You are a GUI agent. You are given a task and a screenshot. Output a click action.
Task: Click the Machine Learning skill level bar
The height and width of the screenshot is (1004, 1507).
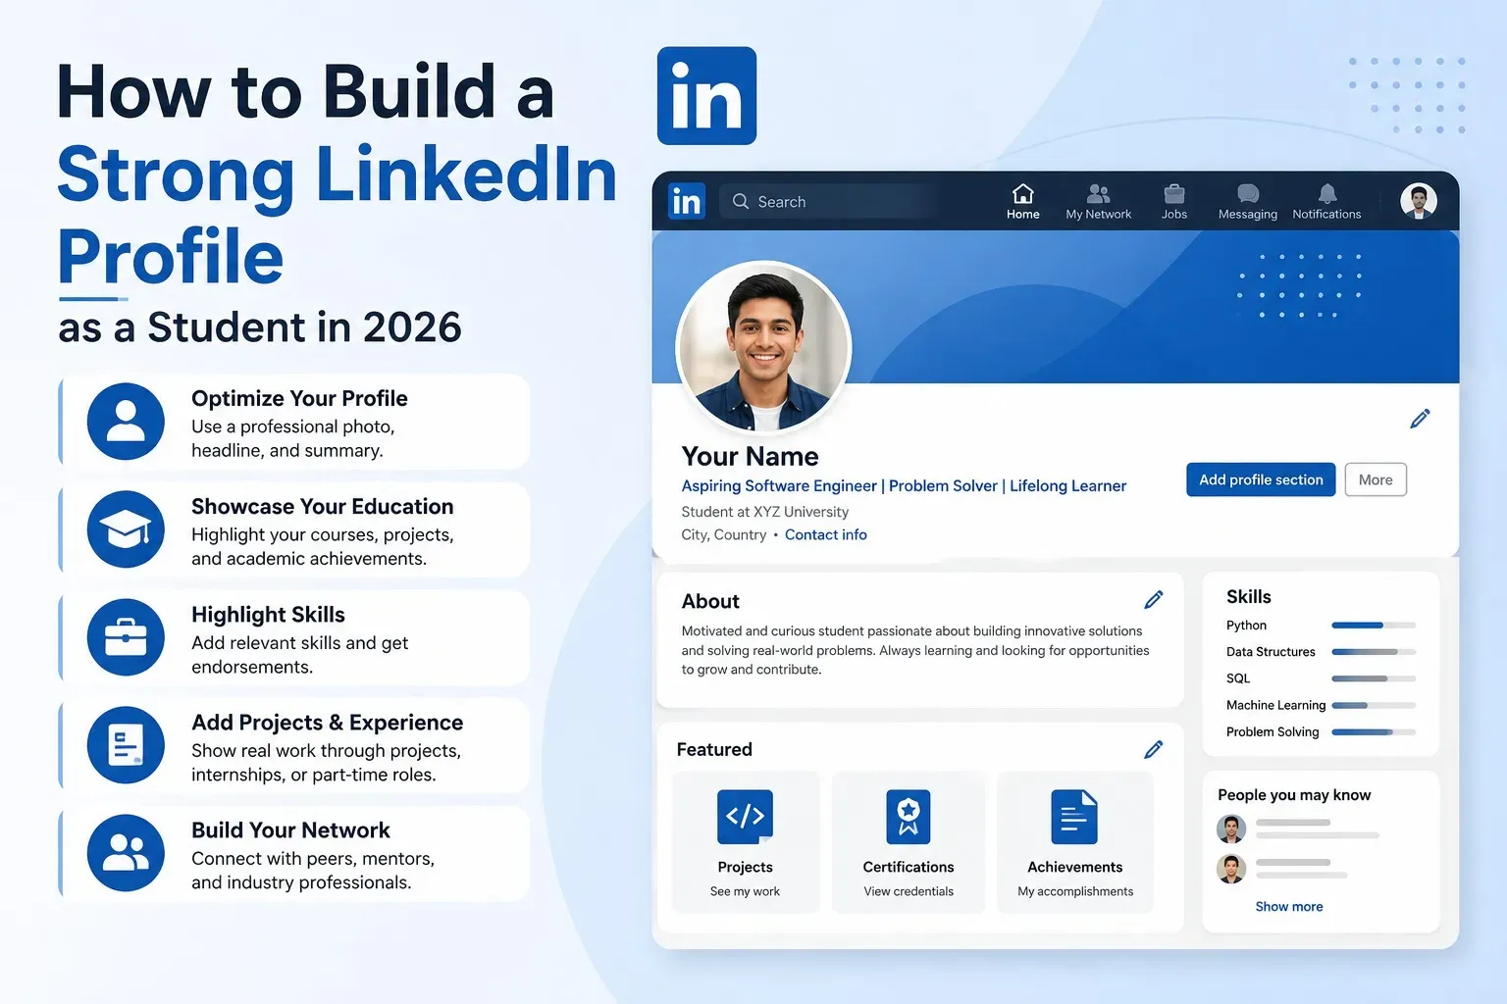pos(1374,705)
